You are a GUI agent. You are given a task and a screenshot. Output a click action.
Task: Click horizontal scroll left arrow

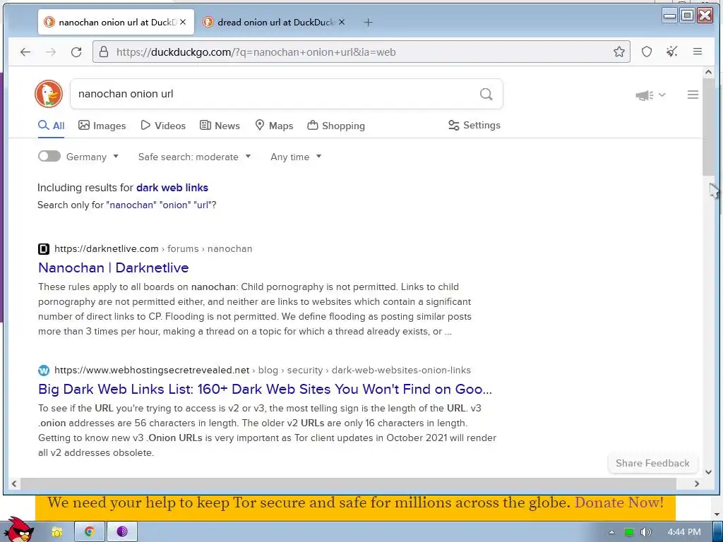[14, 483]
